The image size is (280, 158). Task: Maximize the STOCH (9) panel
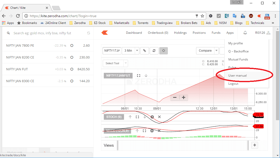coord(137,117)
